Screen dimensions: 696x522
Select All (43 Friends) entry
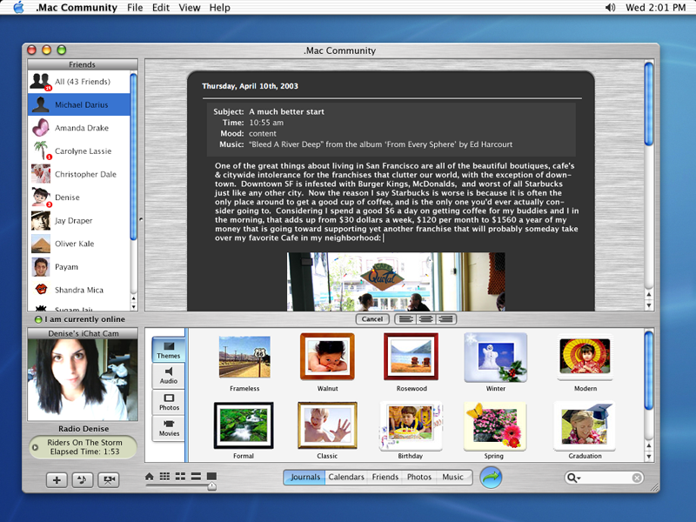pos(79,82)
